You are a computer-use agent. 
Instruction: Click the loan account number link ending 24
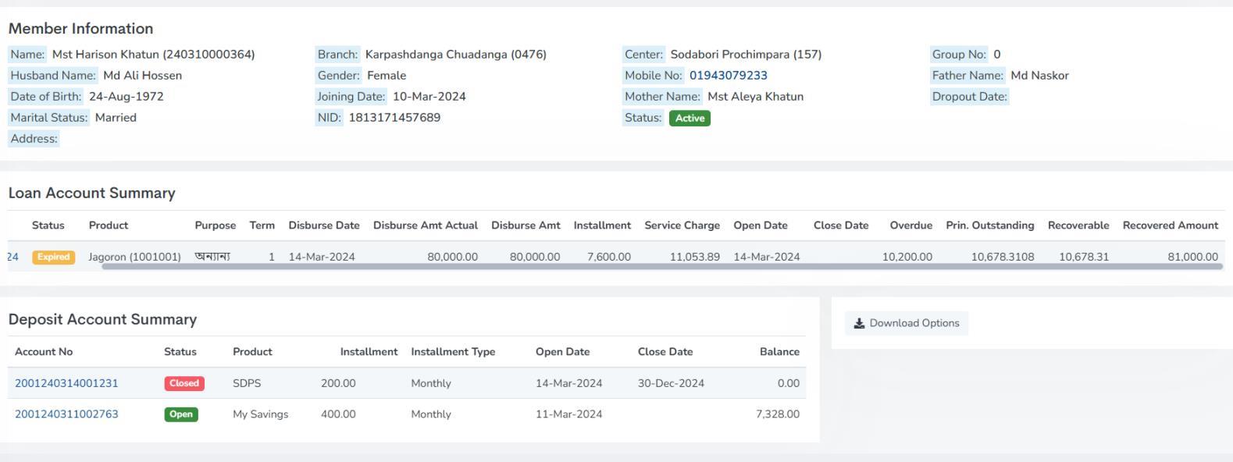click(12, 257)
